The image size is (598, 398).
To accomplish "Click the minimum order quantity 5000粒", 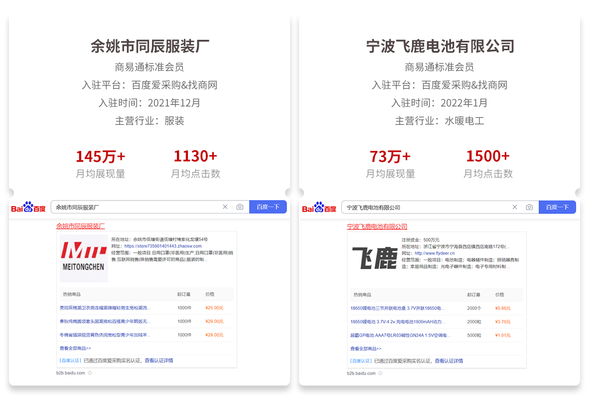I will pyautogui.click(x=474, y=335).
